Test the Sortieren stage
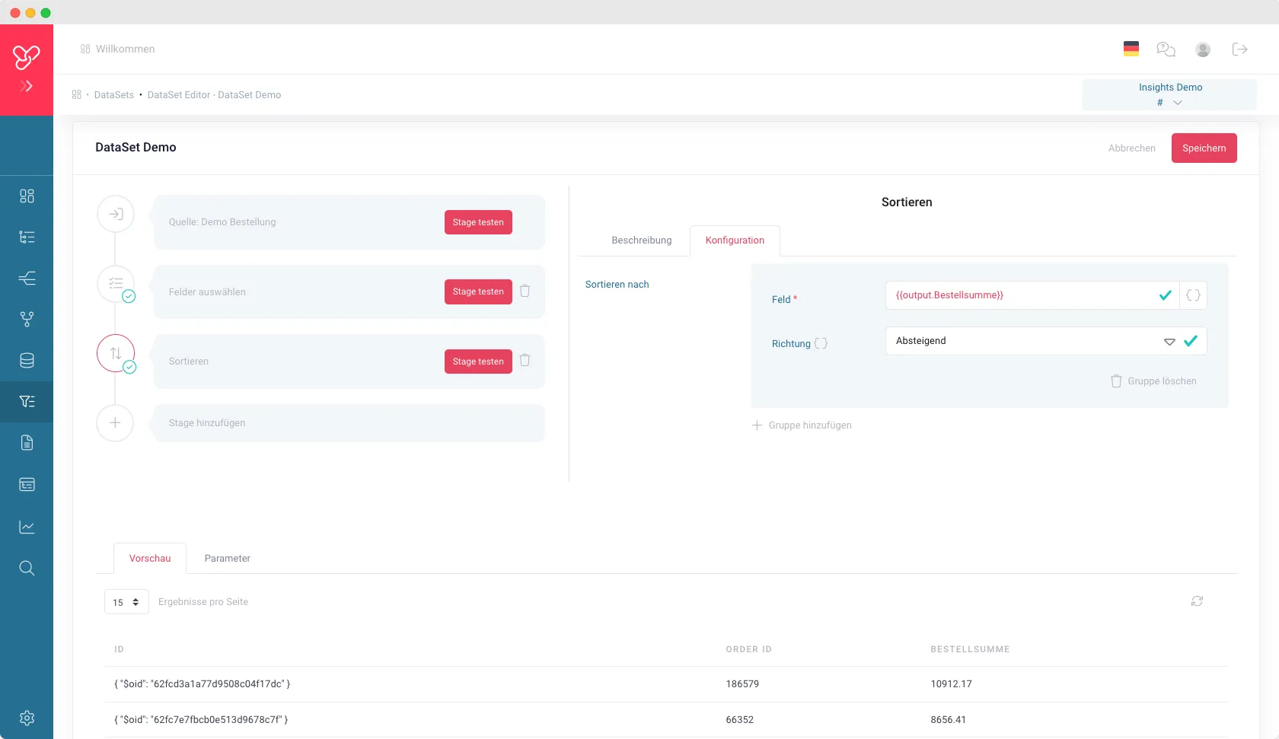Image resolution: width=1279 pixels, height=739 pixels. [x=478, y=362]
